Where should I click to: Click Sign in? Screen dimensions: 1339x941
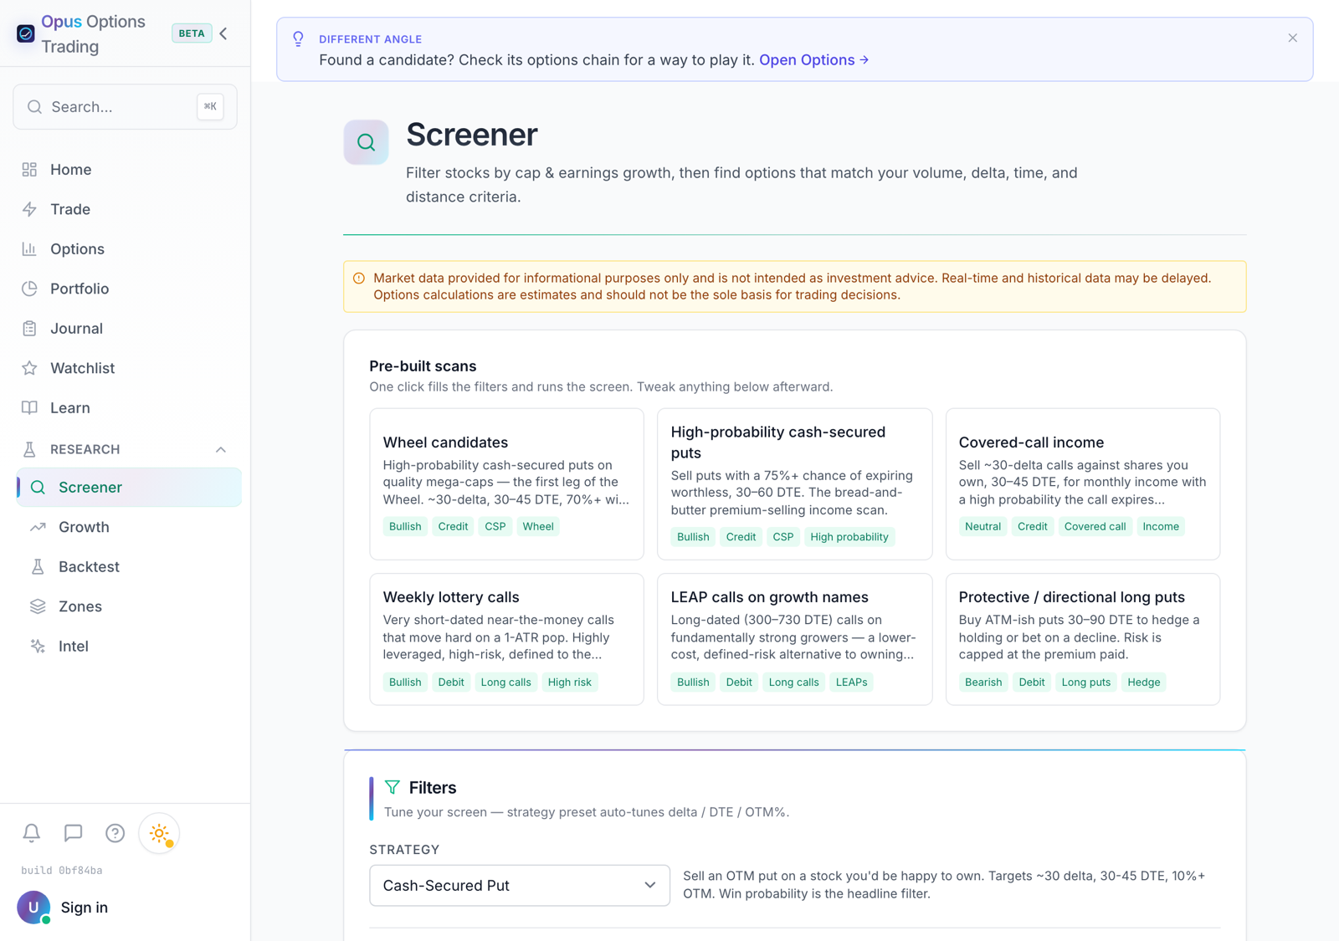pyautogui.click(x=85, y=908)
